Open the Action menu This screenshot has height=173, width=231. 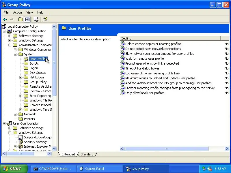(17, 12)
